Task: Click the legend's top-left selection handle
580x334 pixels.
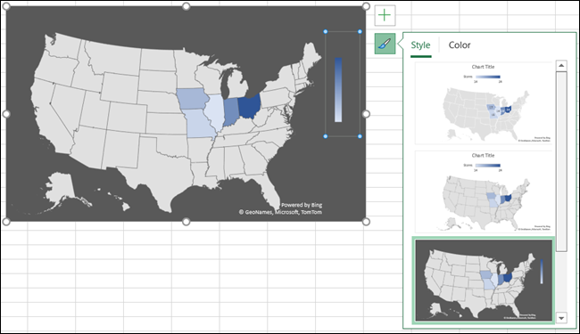Action: [326, 32]
